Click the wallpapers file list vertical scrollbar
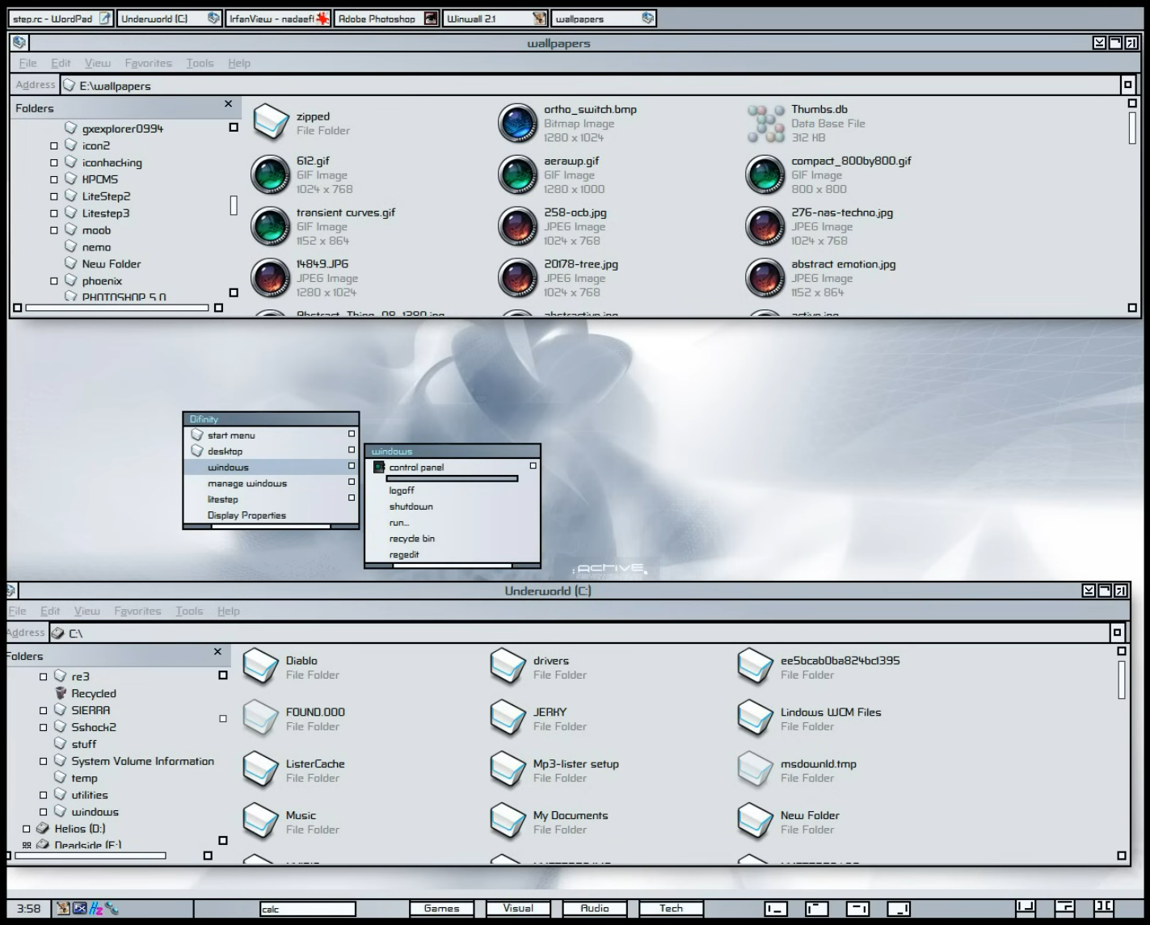 point(1132,127)
